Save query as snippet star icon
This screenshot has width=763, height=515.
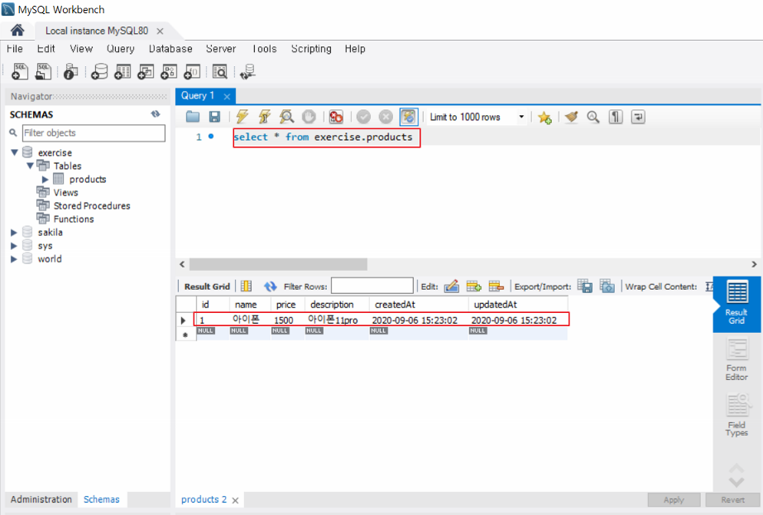(x=545, y=117)
